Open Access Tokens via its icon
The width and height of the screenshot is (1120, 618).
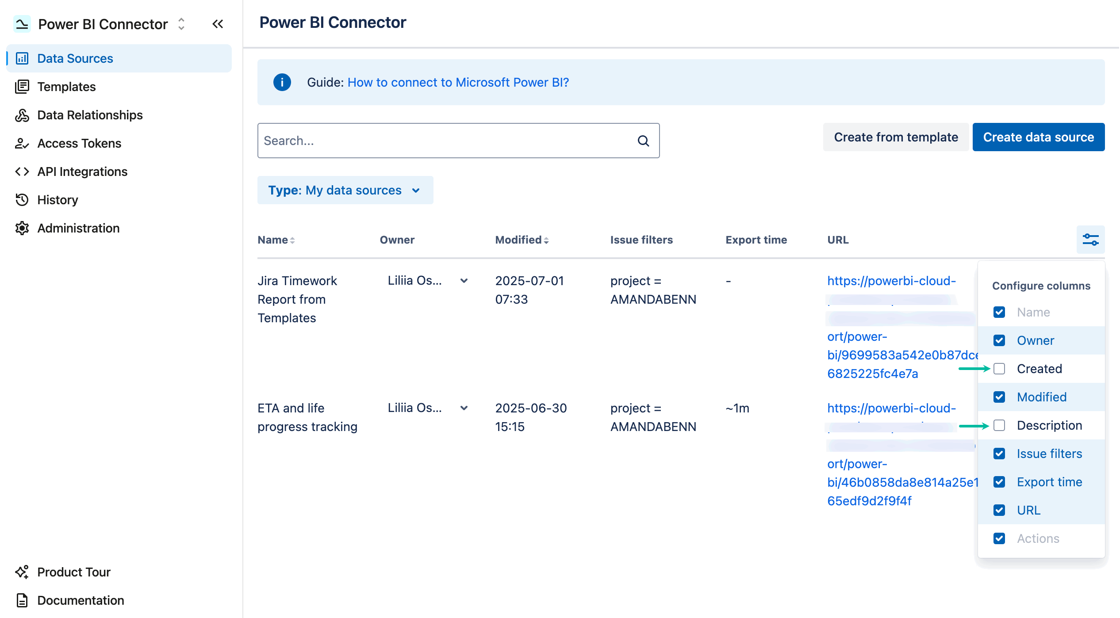pos(22,143)
